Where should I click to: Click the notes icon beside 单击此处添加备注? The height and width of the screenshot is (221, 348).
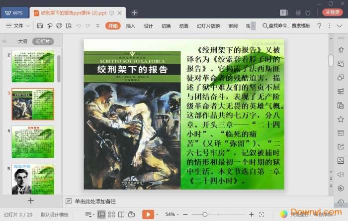(69, 201)
